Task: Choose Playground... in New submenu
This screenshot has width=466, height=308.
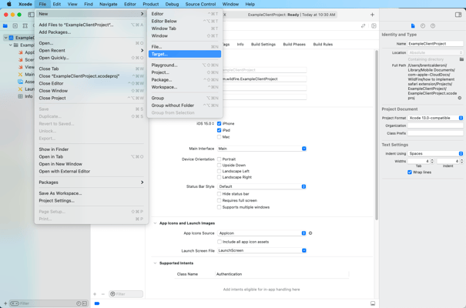Action: coord(185,65)
